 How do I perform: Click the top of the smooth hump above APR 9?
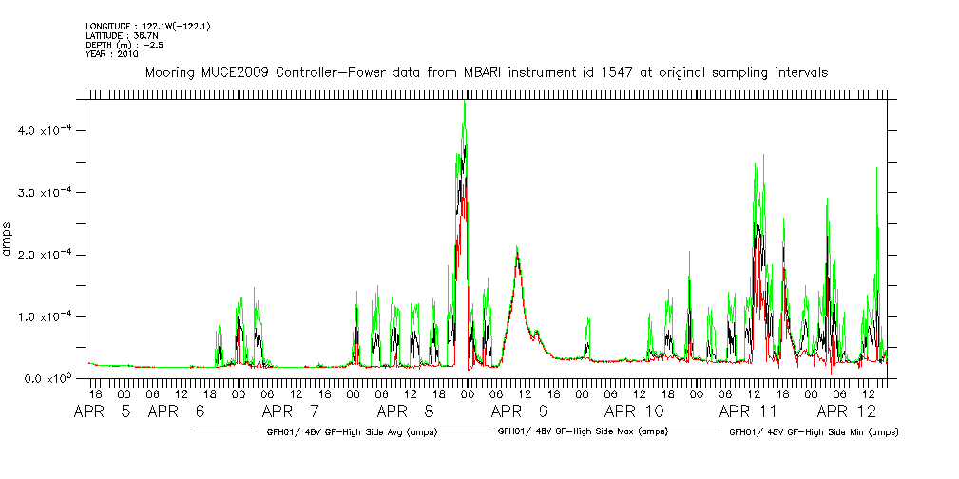pos(517,249)
